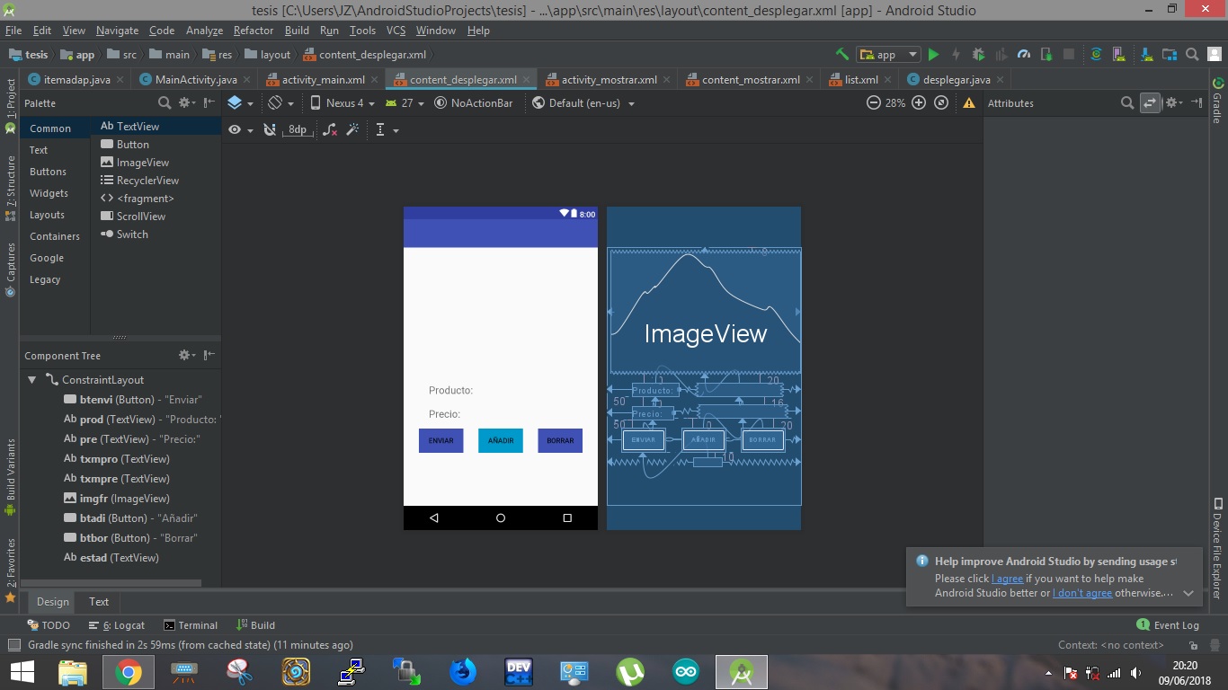The height and width of the screenshot is (690, 1228).
Task: Open the Android Profiler gauge icon
Action: pos(1023,55)
